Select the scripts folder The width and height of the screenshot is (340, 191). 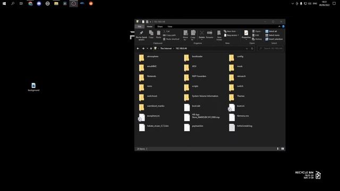[x=191, y=87]
